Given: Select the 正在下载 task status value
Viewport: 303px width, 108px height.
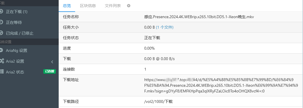Looking at the screenshot, I should 152,38.
